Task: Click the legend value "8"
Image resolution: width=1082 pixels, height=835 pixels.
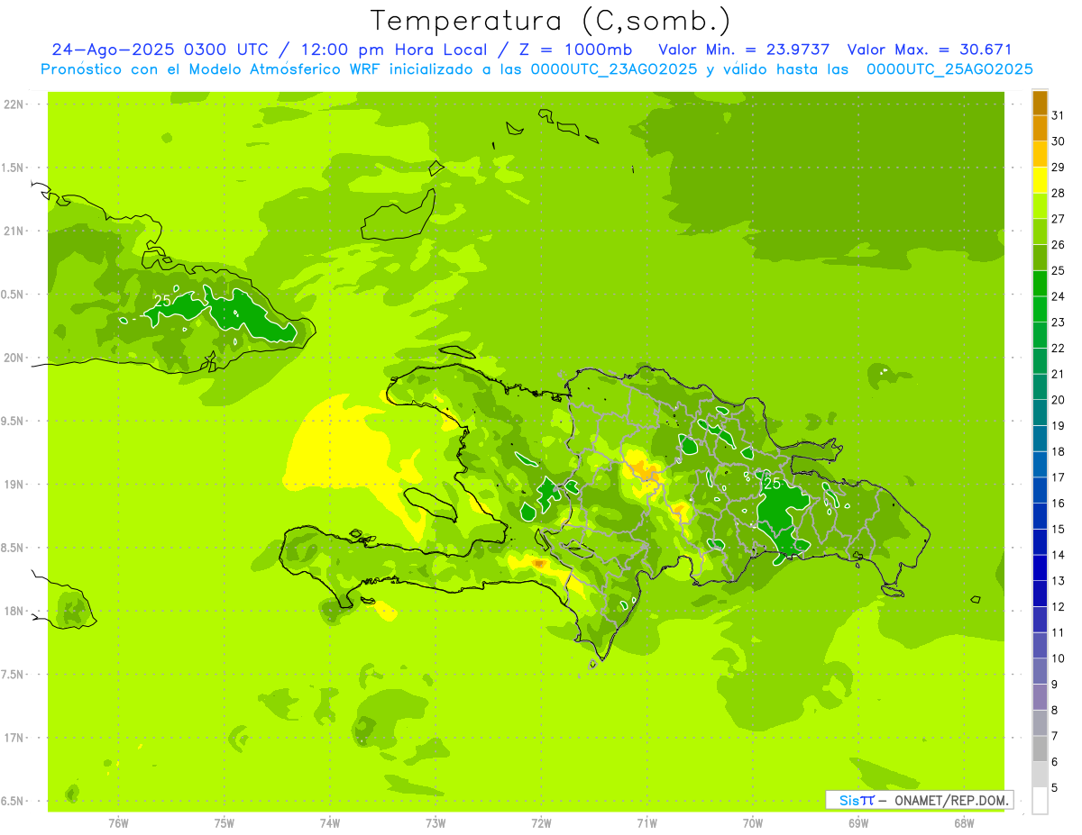Action: click(x=1055, y=711)
